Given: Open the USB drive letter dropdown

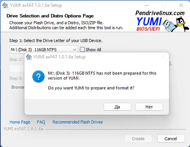Looking at the screenshot, I should coord(44,50).
